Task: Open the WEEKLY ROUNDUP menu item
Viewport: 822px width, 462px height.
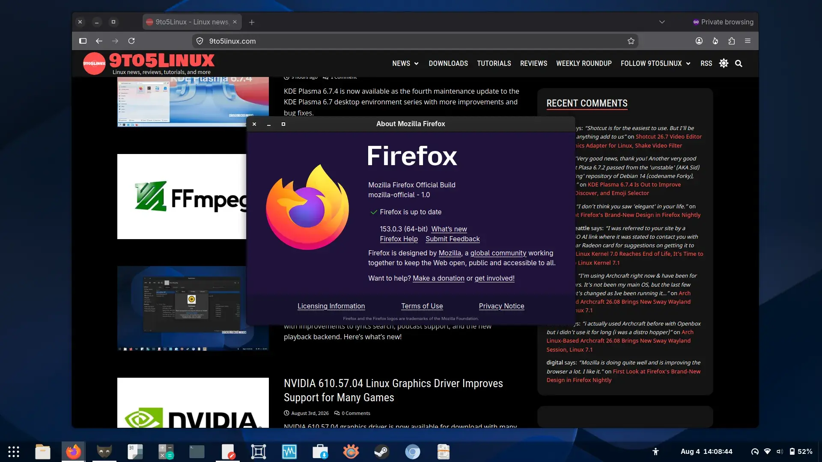Action: (584, 63)
